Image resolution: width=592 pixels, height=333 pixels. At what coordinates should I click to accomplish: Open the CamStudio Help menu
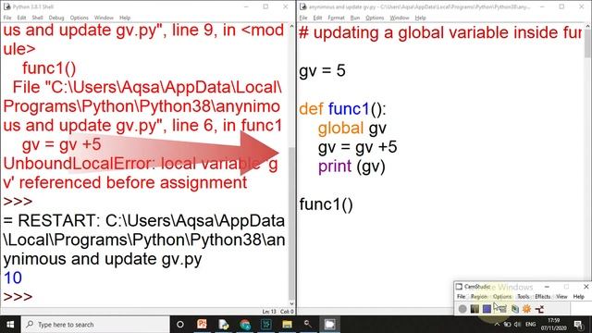pos(578,297)
